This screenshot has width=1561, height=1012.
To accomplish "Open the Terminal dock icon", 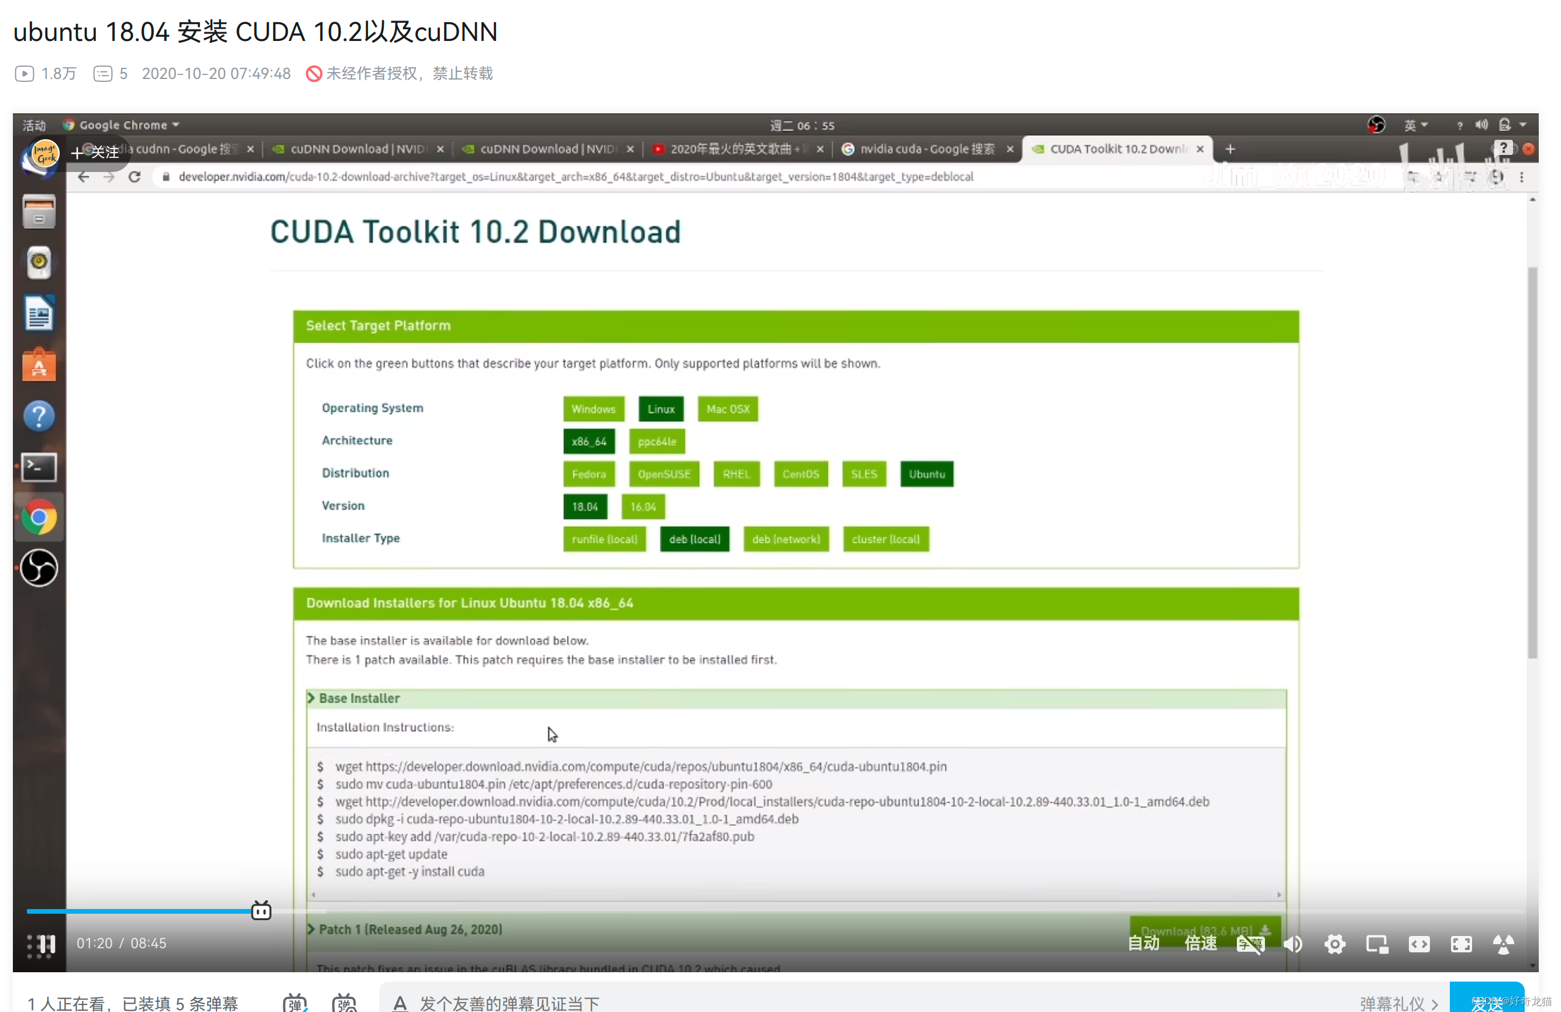I will point(39,467).
